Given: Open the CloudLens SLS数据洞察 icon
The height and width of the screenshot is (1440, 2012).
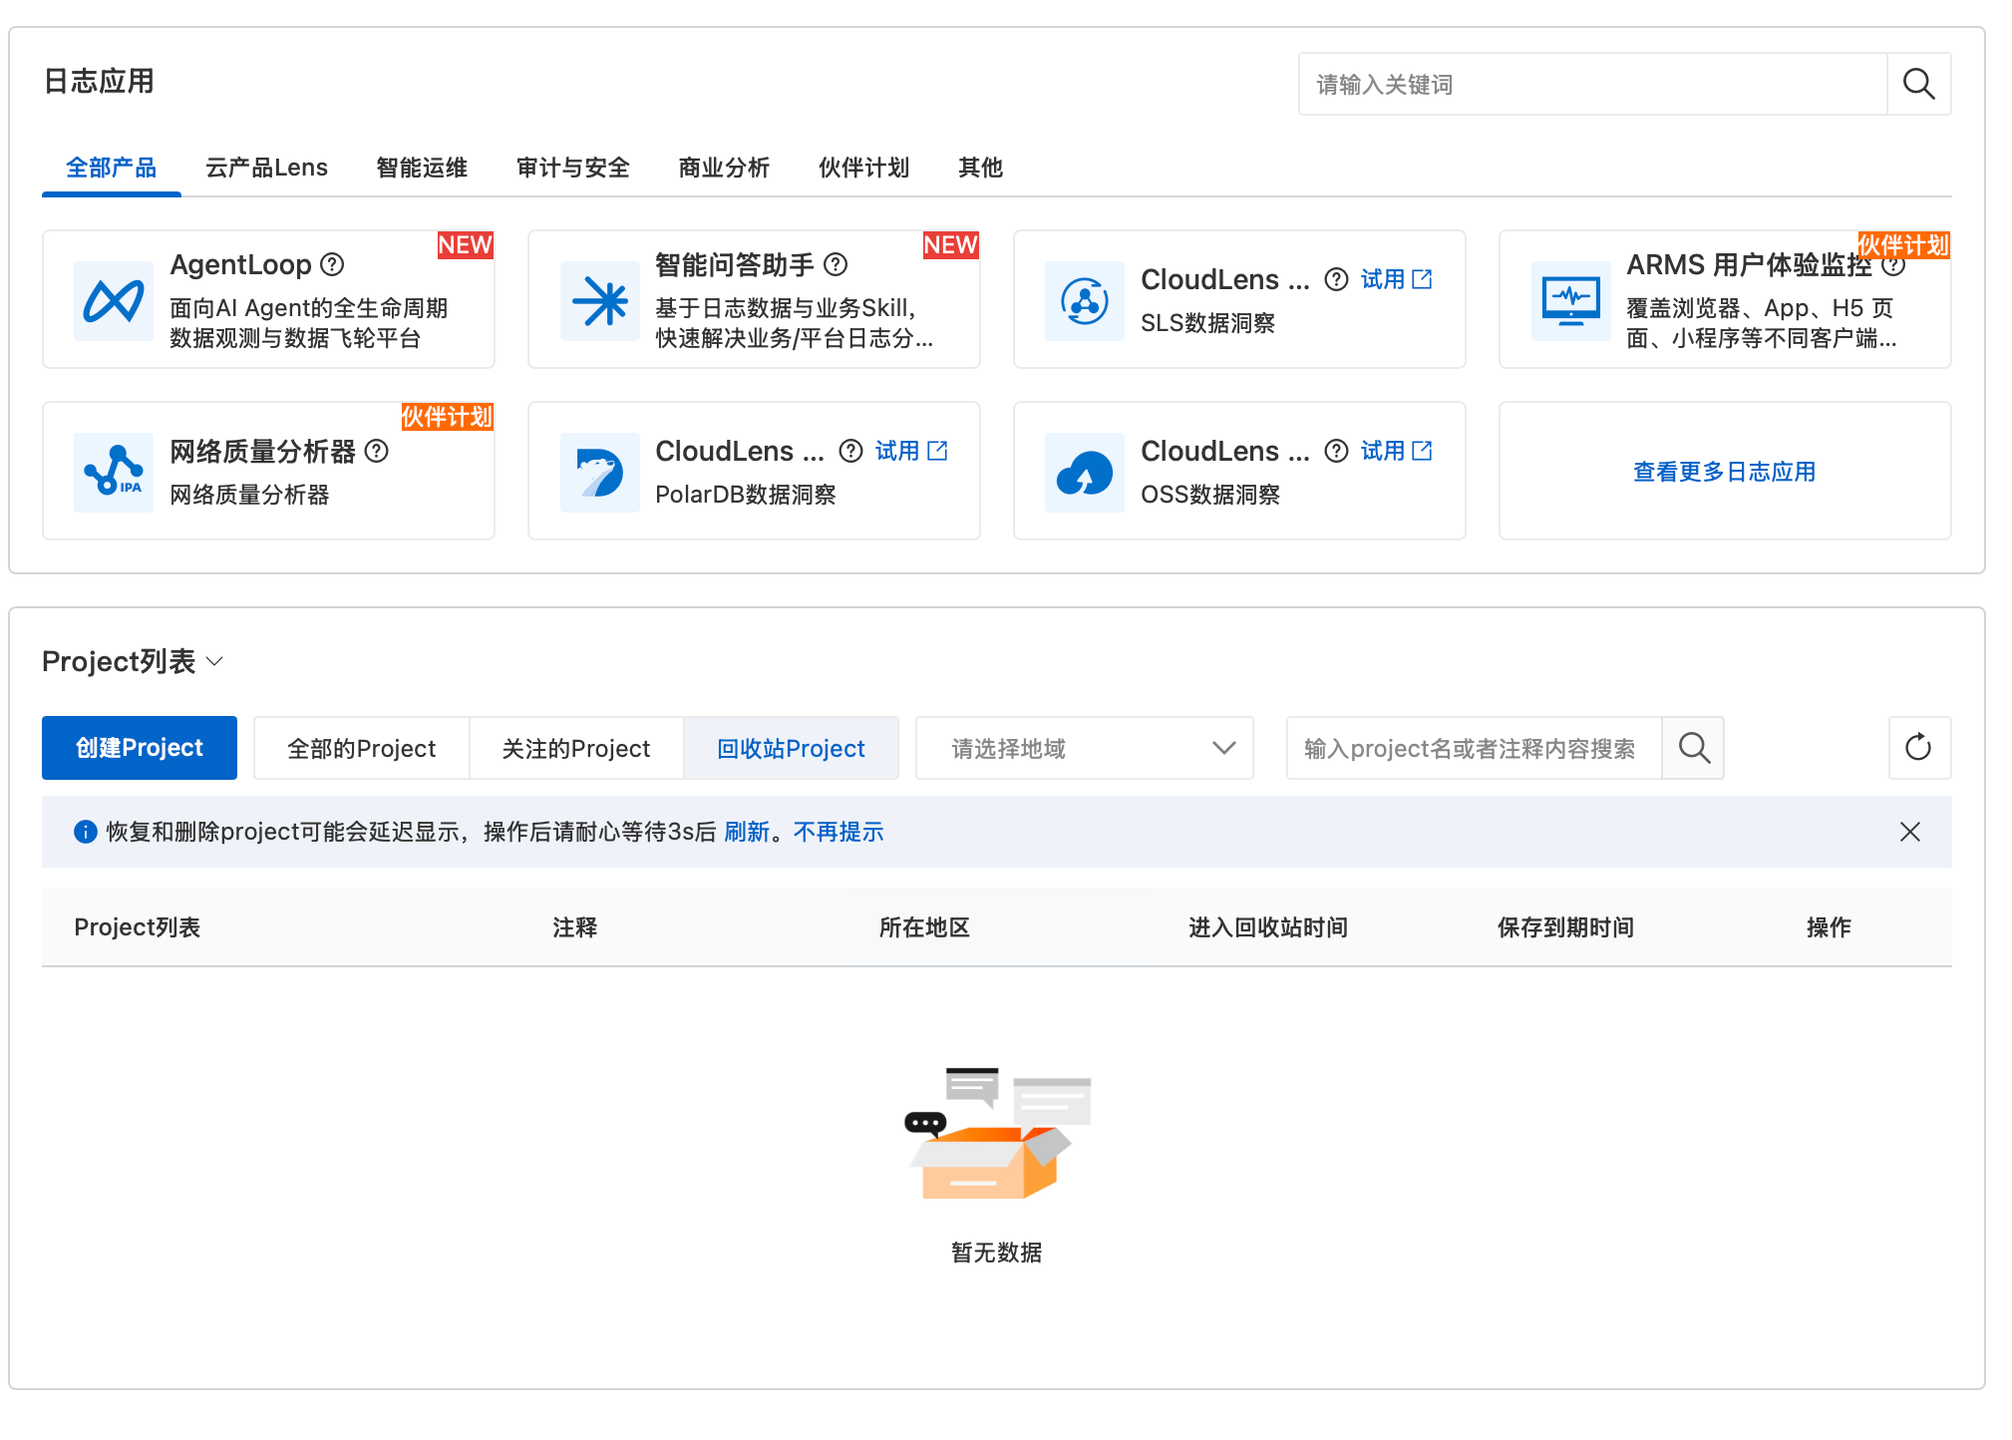Looking at the screenshot, I should tap(1085, 300).
